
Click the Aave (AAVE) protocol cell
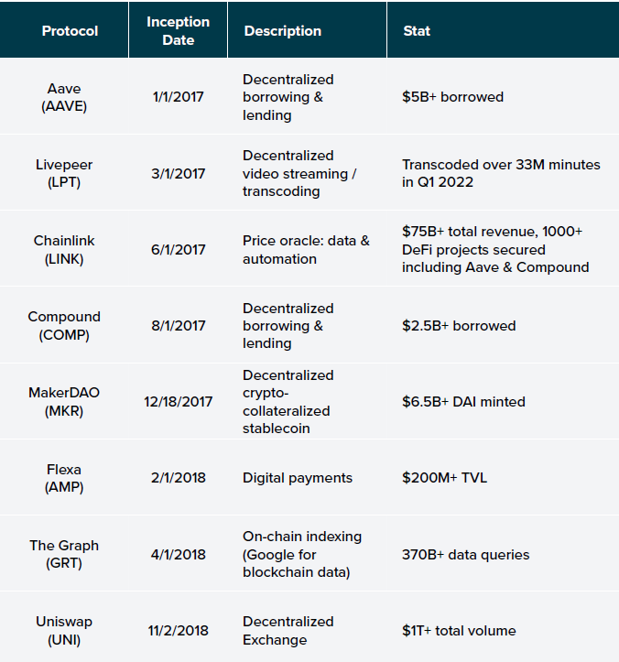[64, 97]
